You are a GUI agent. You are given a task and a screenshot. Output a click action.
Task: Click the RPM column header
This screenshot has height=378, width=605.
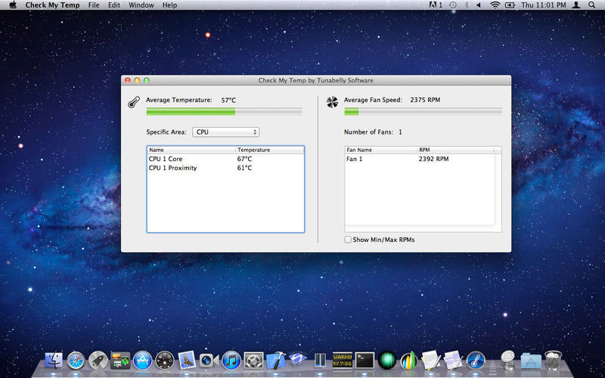coord(455,150)
